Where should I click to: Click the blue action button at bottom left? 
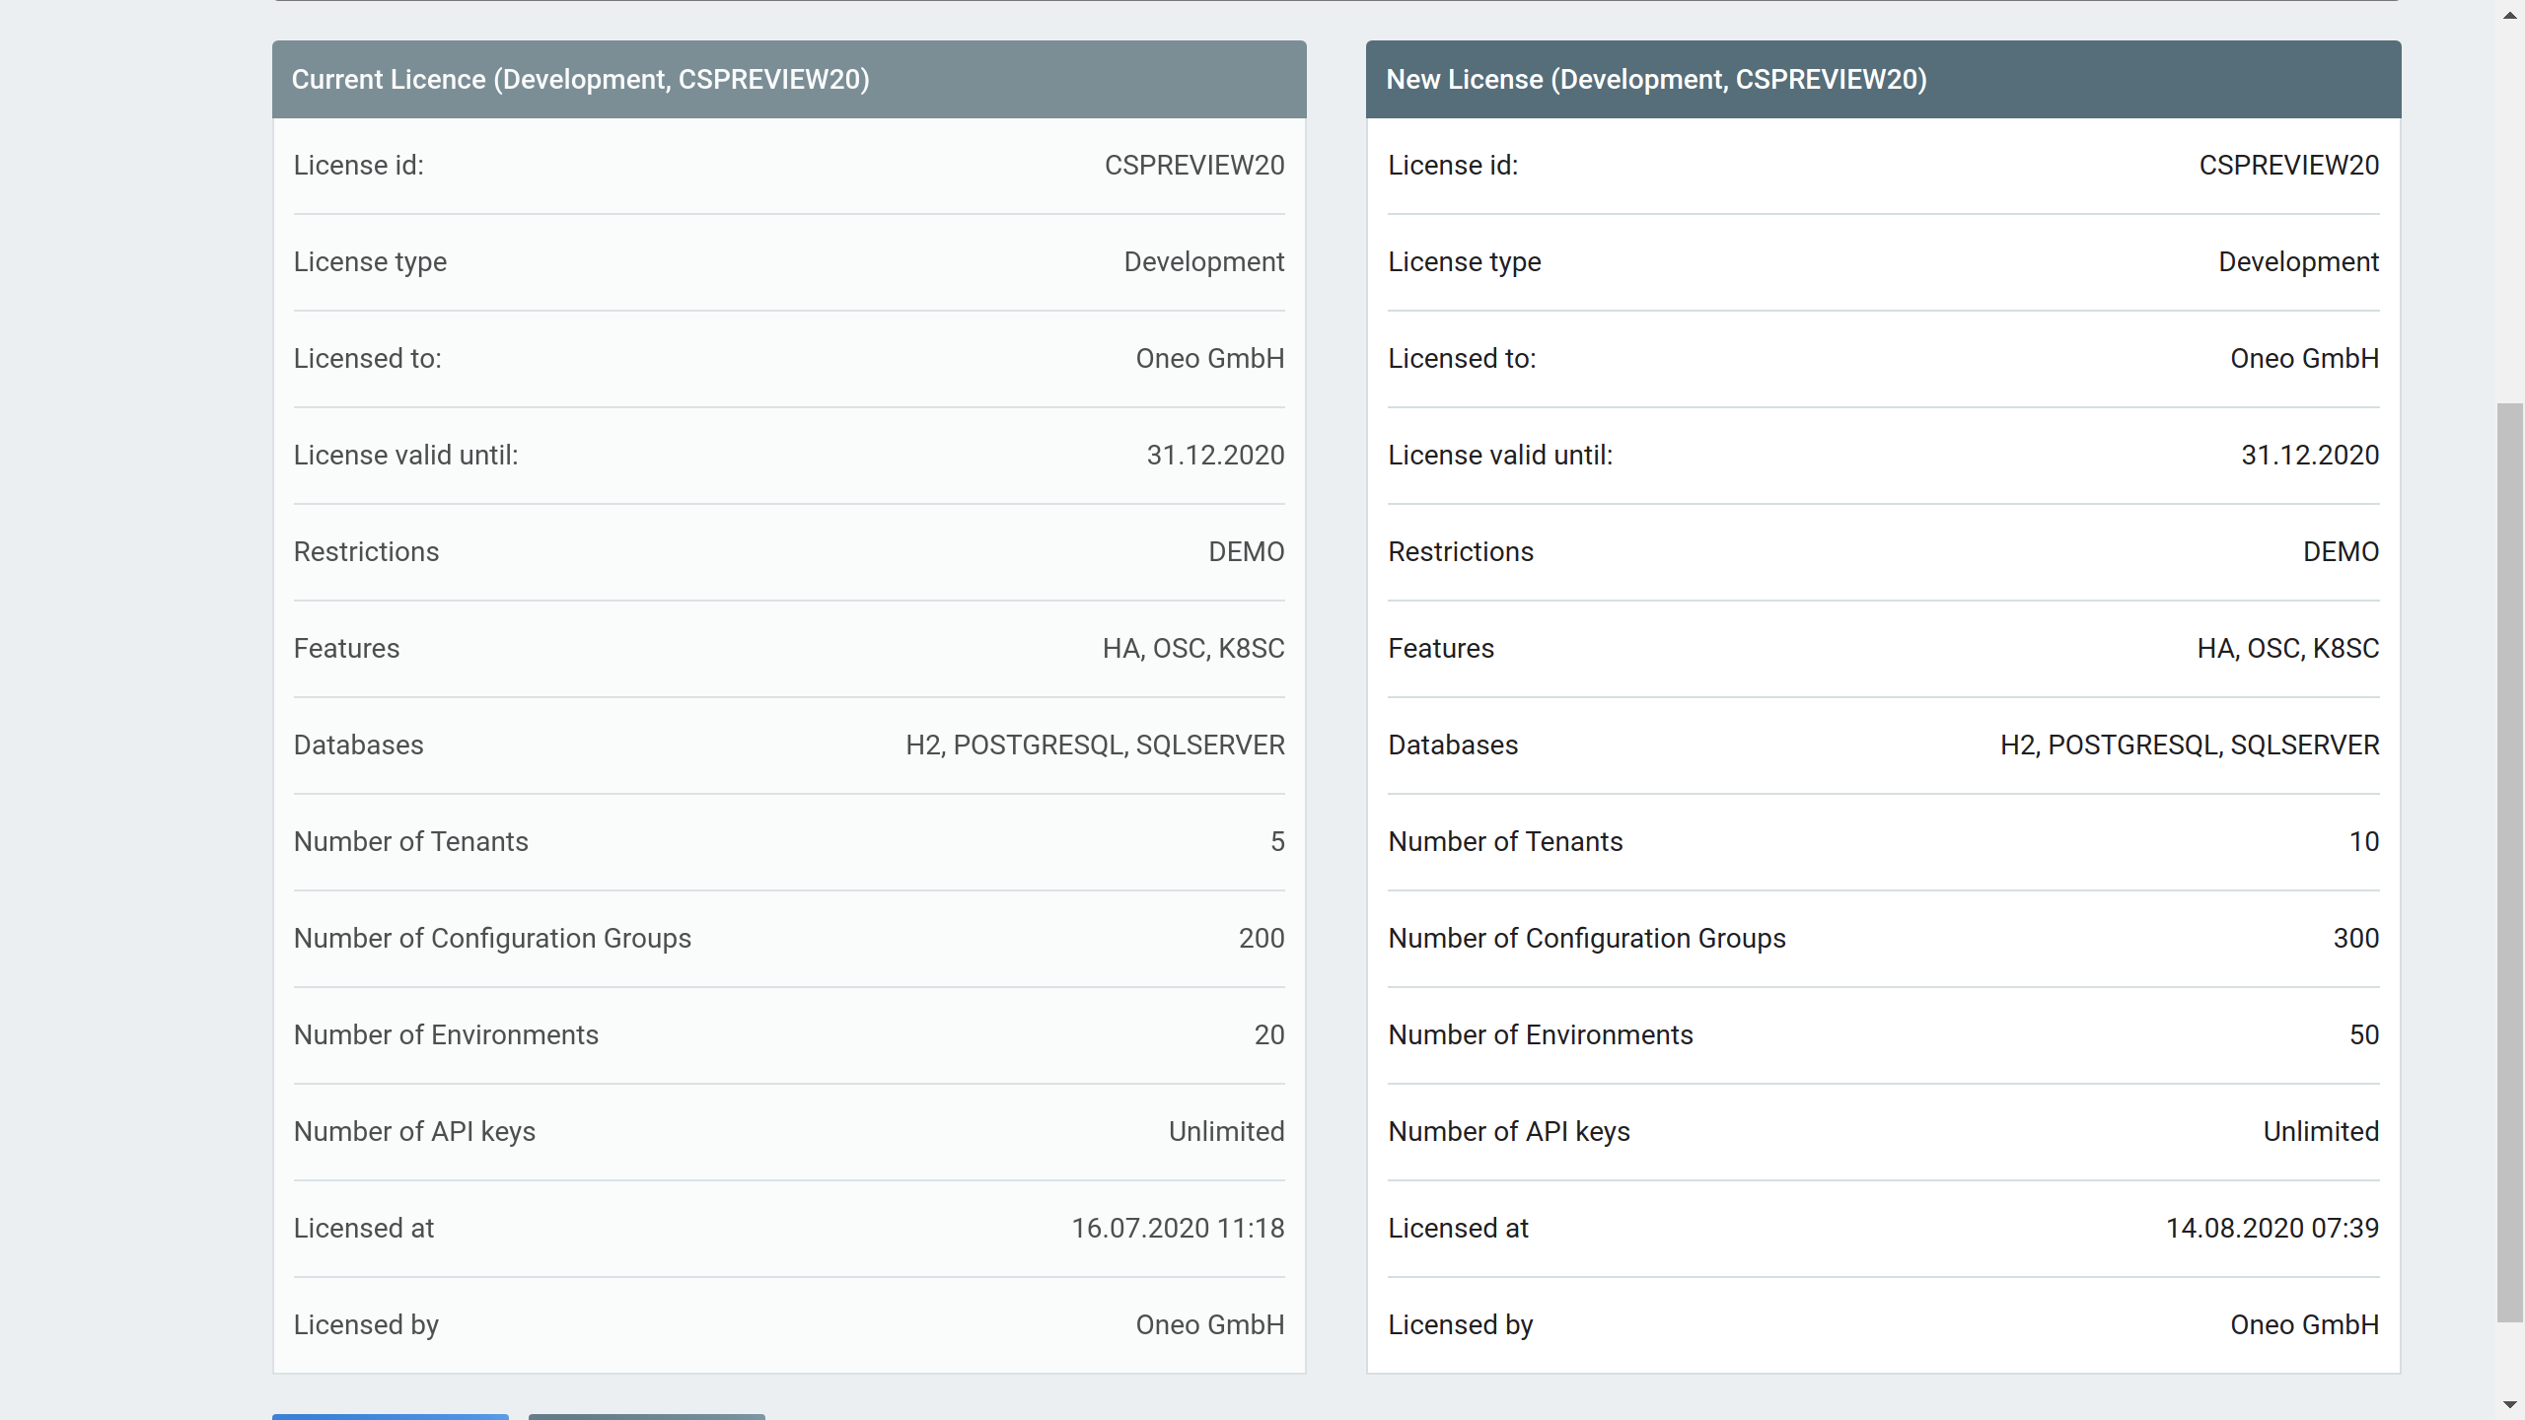(390, 1417)
